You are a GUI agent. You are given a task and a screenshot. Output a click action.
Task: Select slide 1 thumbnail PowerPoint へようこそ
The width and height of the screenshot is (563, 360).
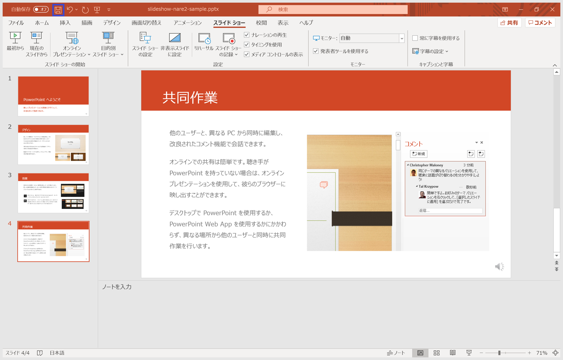tap(53, 96)
